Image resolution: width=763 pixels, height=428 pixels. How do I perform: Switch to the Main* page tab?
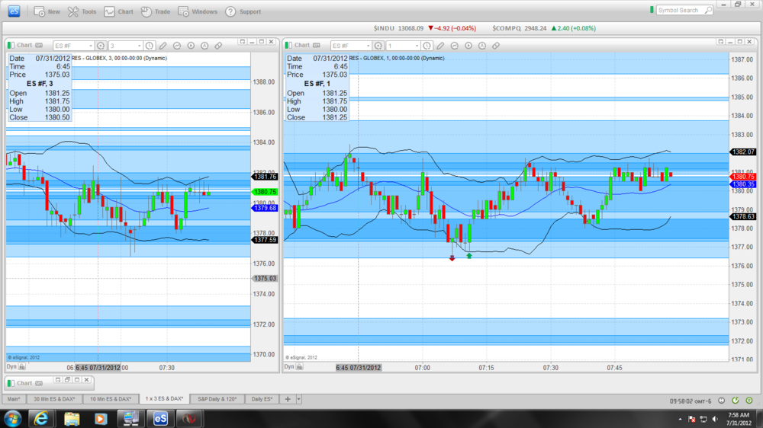[14, 399]
